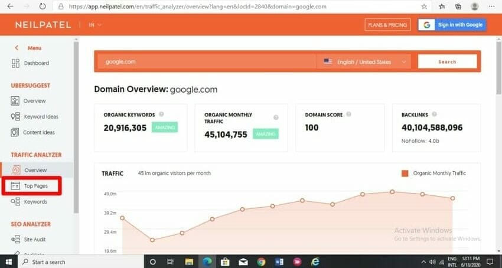Click the padlock site info icon

coord(61,6)
